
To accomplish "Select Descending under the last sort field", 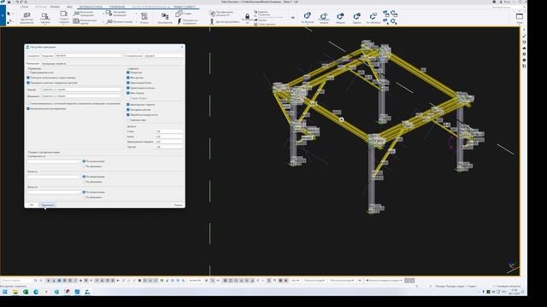I will point(84,197).
